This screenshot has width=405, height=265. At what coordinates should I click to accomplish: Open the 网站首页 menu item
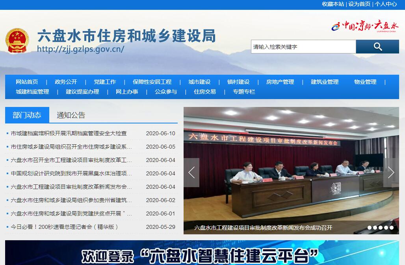(x=27, y=82)
